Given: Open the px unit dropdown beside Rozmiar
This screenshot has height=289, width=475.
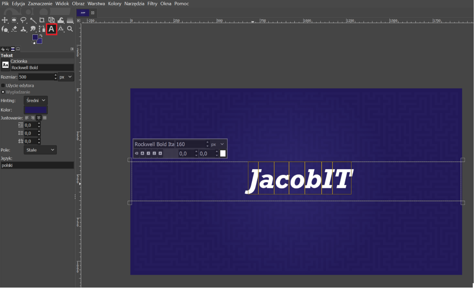Looking at the screenshot, I should (x=66, y=77).
